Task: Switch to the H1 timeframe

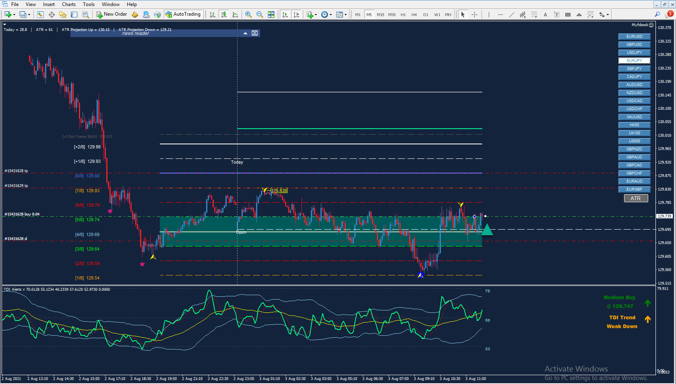Action: [x=403, y=14]
